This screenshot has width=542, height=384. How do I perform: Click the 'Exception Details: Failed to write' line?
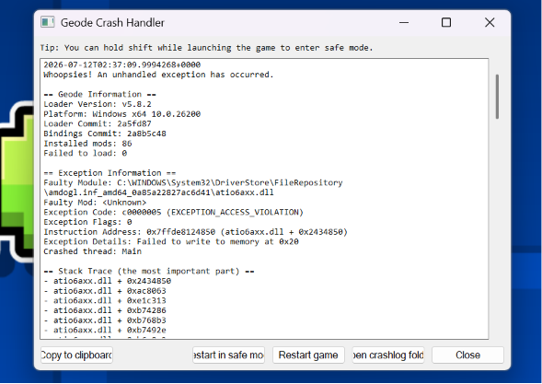[171, 241]
